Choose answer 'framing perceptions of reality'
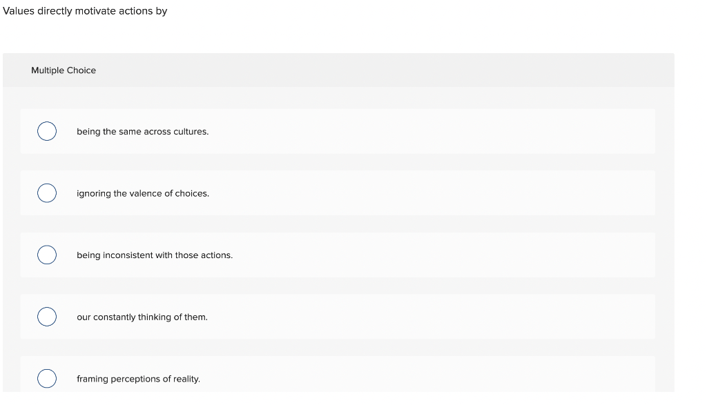Screen dimensions: 707x405 click(139, 378)
